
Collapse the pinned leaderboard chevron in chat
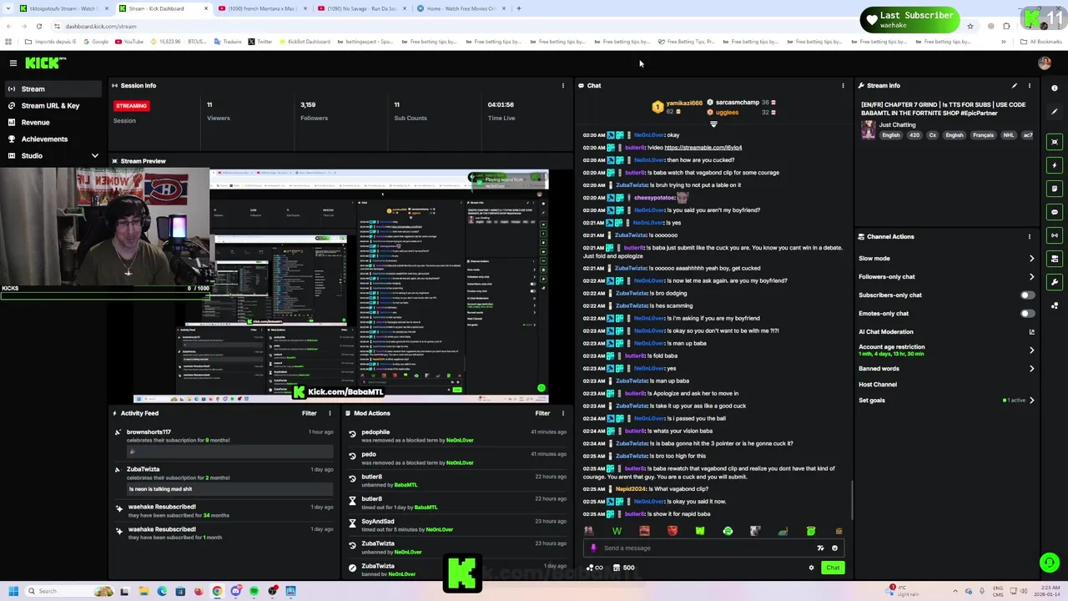[x=713, y=124]
